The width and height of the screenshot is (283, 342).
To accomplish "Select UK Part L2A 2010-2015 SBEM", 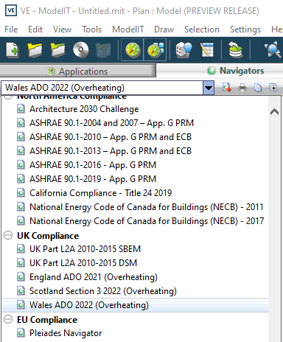I will [x=85, y=249].
